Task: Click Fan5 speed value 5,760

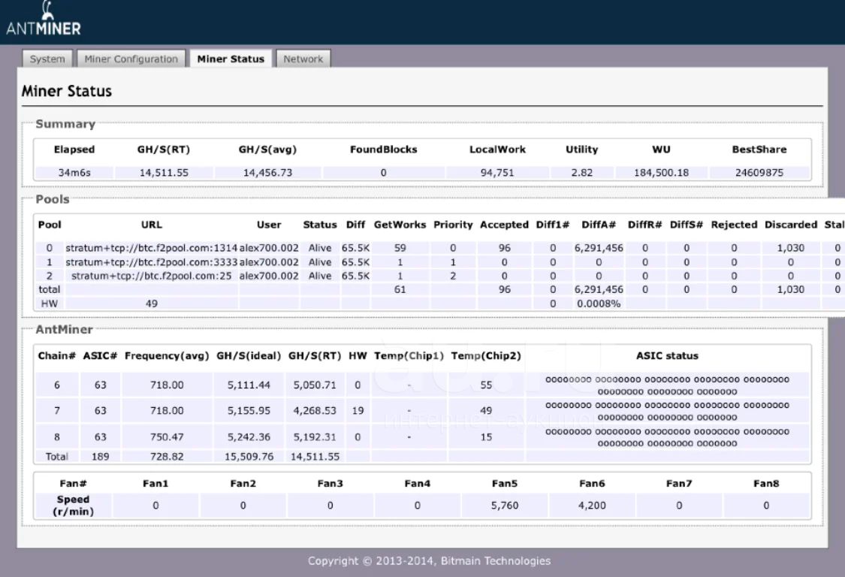Action: click(x=505, y=506)
